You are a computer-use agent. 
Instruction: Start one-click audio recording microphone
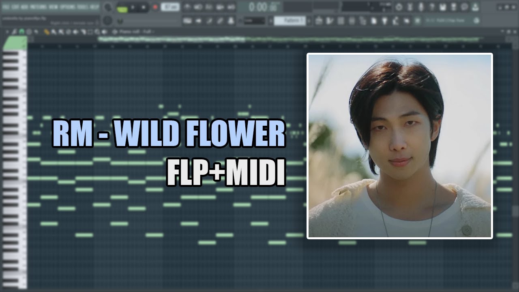click(x=420, y=7)
